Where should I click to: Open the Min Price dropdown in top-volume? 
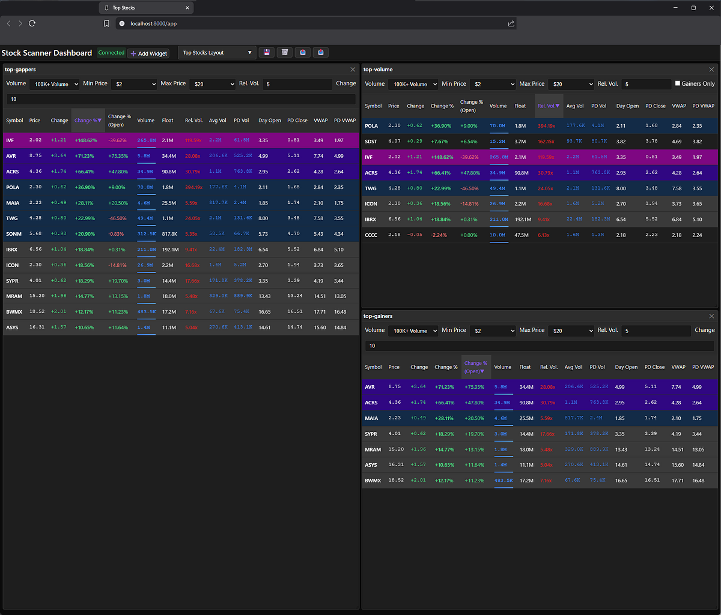click(492, 85)
